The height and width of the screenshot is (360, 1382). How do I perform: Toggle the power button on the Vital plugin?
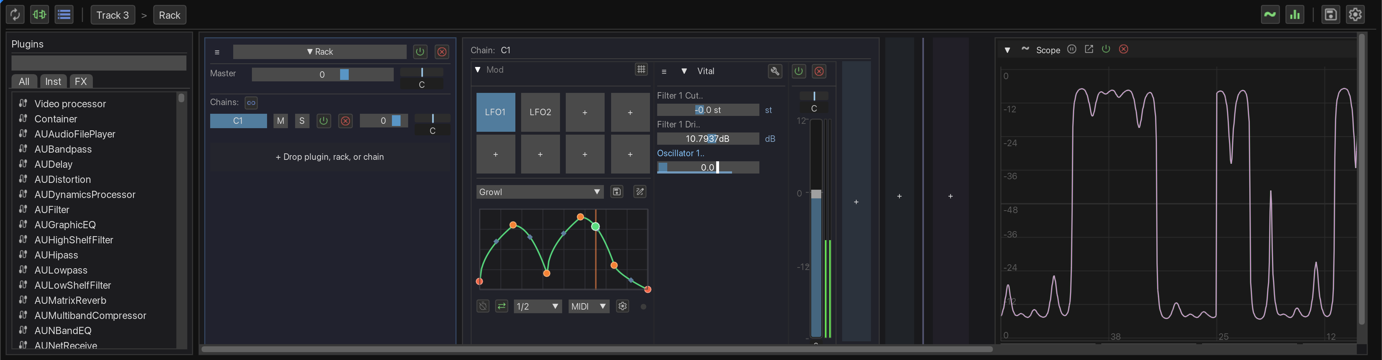[798, 71]
